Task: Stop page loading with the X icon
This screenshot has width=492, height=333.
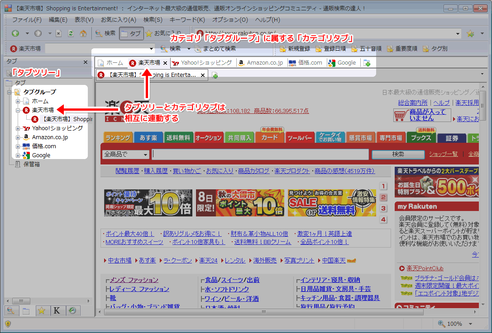Action: tap(59, 33)
